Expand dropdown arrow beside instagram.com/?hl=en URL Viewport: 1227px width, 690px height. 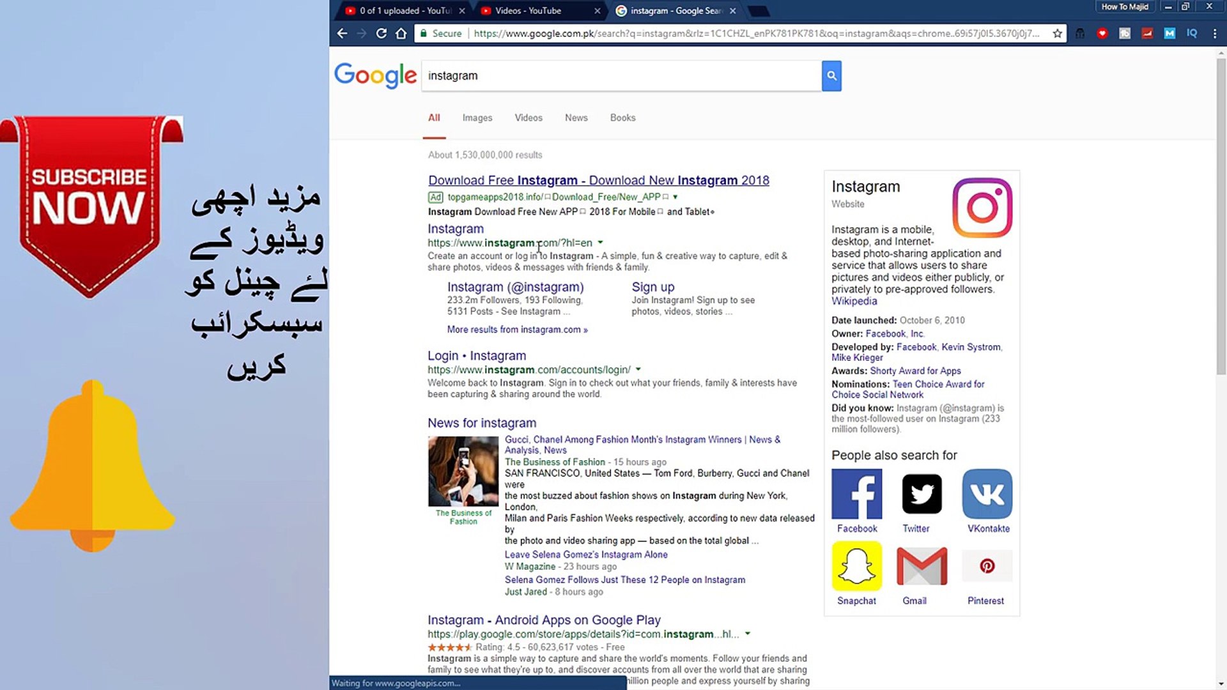600,243
